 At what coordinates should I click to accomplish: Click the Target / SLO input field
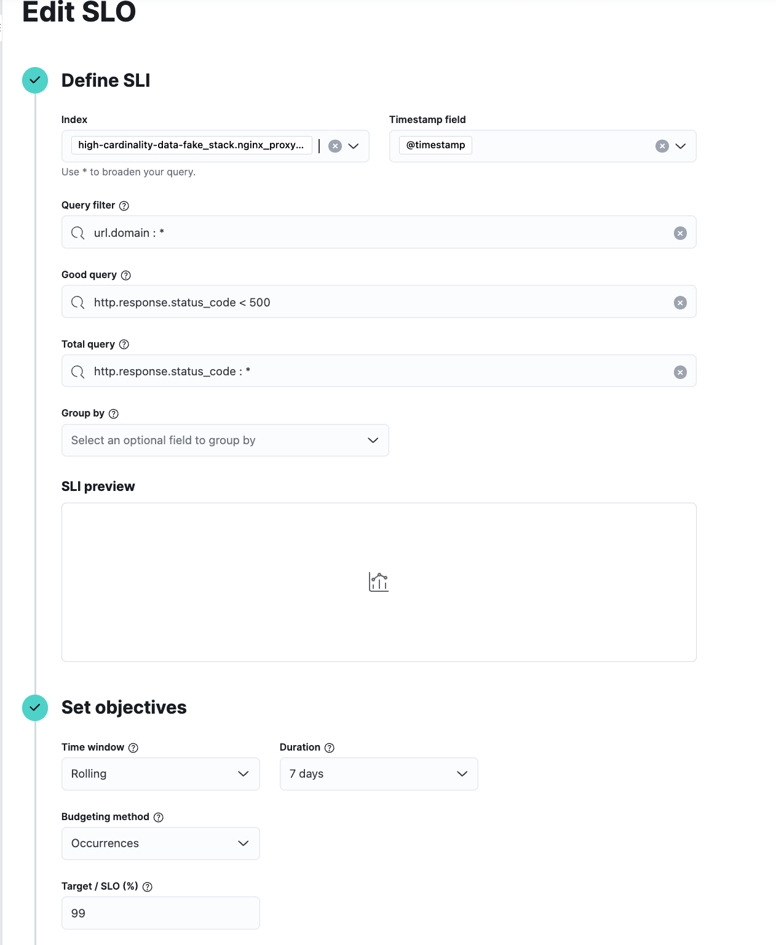click(x=160, y=913)
